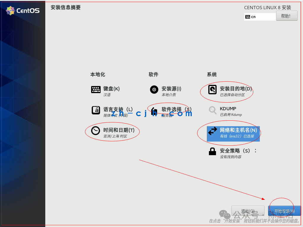Select the cn keyboard layout indicator

[253, 17]
